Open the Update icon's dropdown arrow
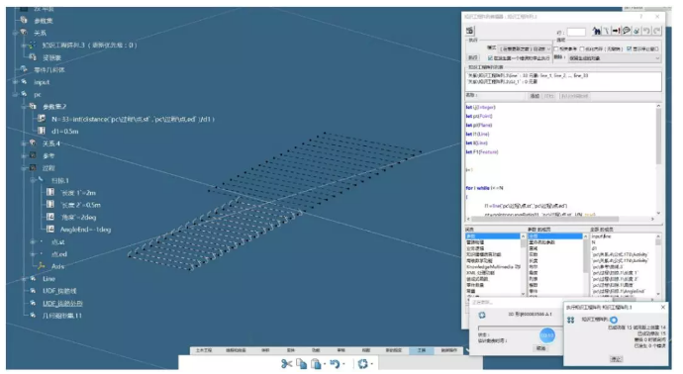 (371, 364)
